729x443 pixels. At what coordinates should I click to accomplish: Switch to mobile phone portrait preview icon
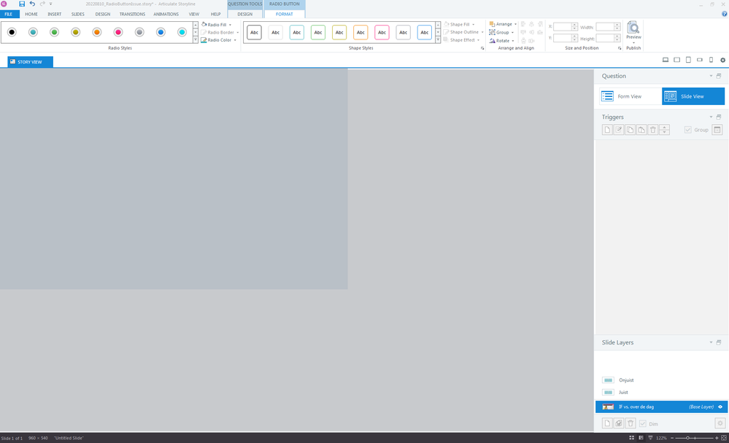tap(711, 60)
